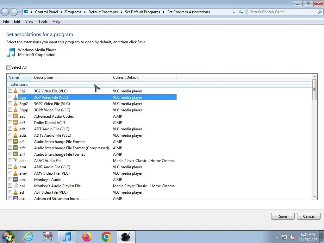Click the AIMP icon beside .ac3
Image resolution: width=324 pixels, height=243 pixels.
click(x=16, y=122)
